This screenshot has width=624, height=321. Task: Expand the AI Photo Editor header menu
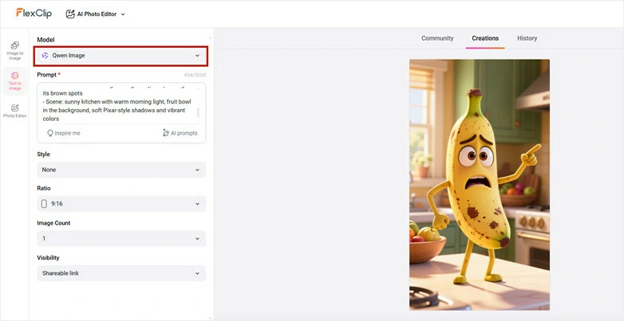[x=122, y=14]
